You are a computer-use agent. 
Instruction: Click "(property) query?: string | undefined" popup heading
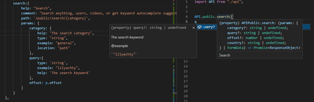click(x=148, y=28)
